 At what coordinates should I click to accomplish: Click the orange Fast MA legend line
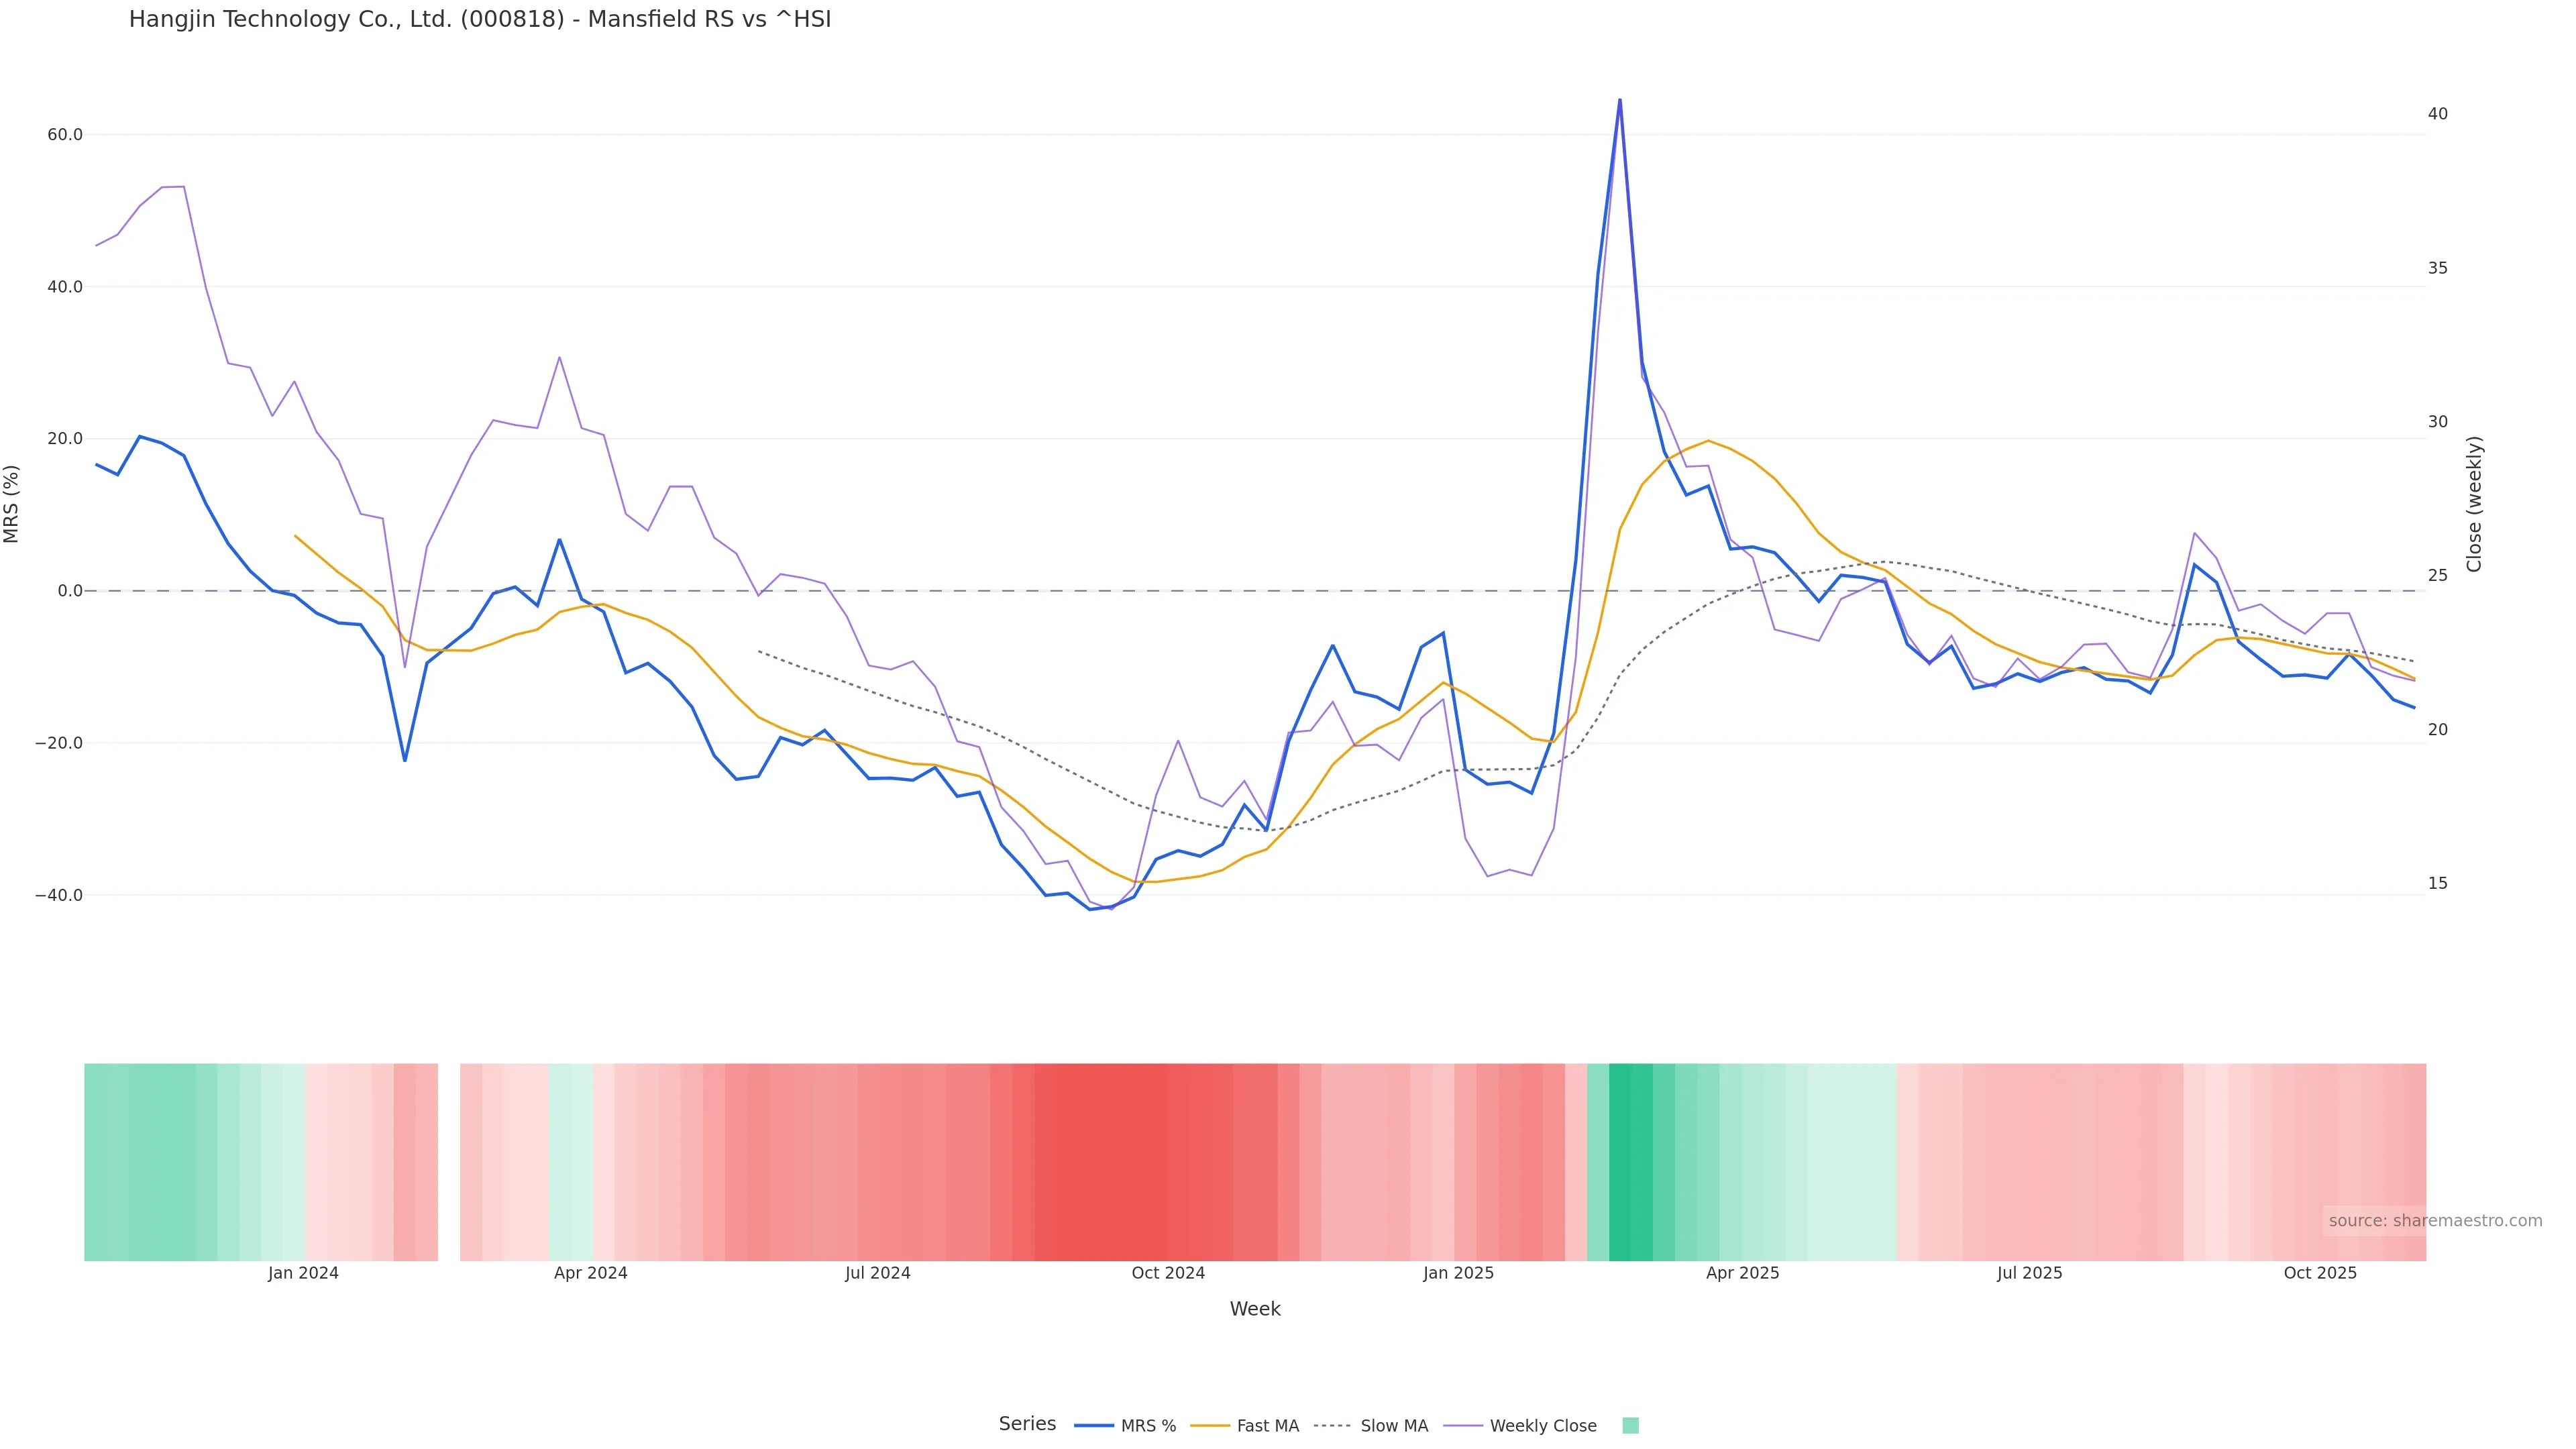1210,1426
